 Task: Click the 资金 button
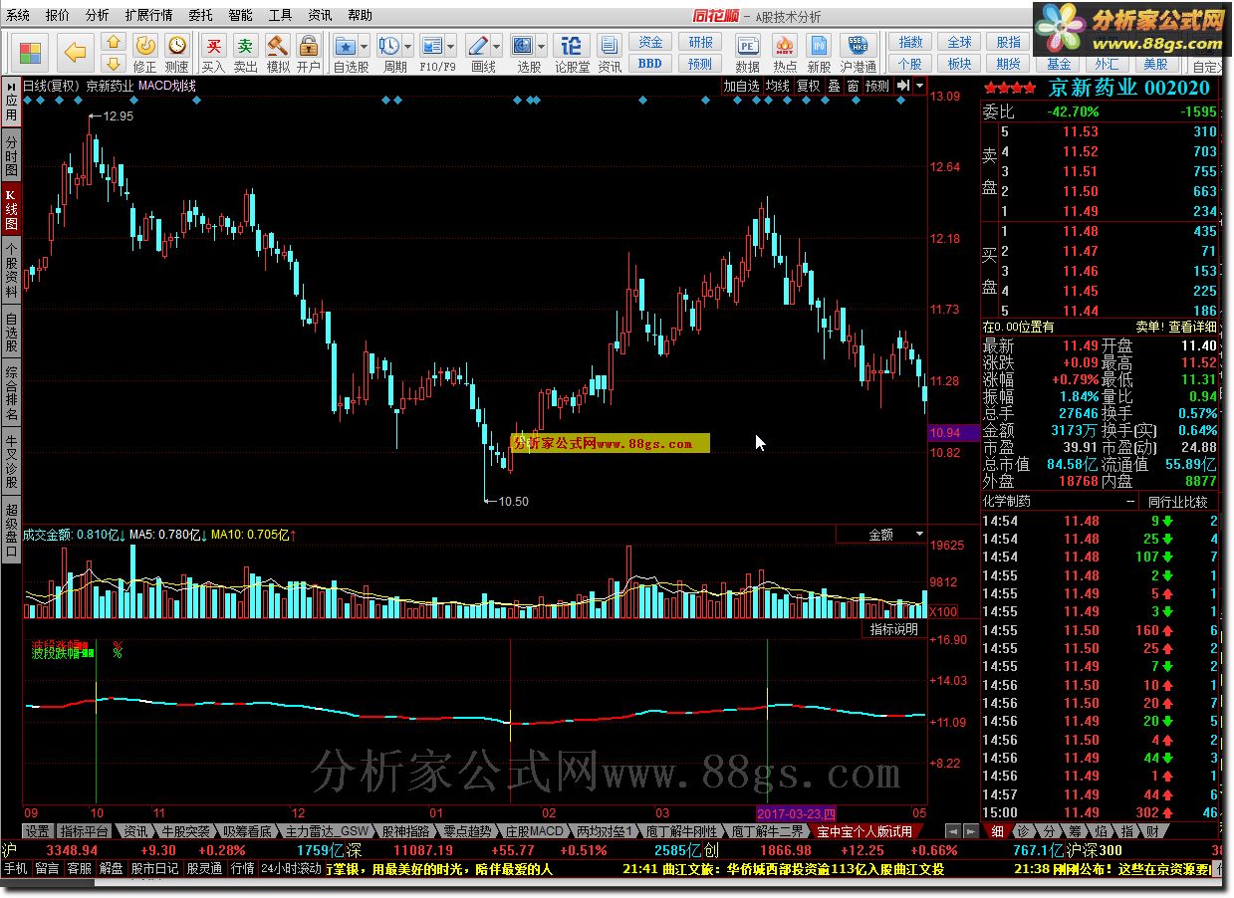tap(650, 42)
